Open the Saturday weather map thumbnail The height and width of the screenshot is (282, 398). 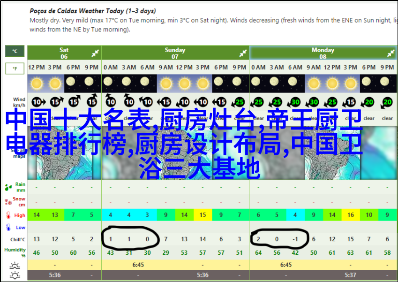click(x=64, y=152)
